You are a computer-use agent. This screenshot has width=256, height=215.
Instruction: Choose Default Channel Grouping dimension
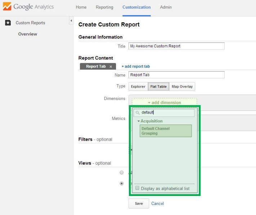[165, 131]
